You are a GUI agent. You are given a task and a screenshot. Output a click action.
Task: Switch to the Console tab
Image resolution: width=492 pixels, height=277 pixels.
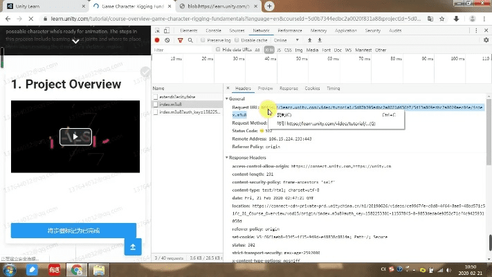(x=213, y=30)
